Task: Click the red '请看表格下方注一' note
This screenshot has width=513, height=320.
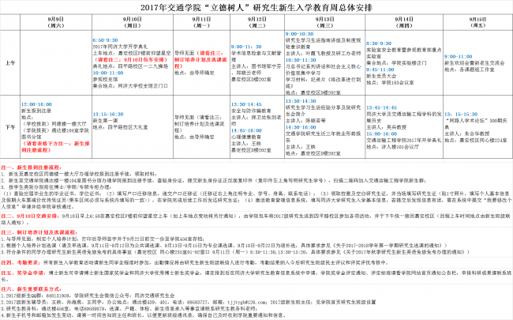Action: click(56, 147)
